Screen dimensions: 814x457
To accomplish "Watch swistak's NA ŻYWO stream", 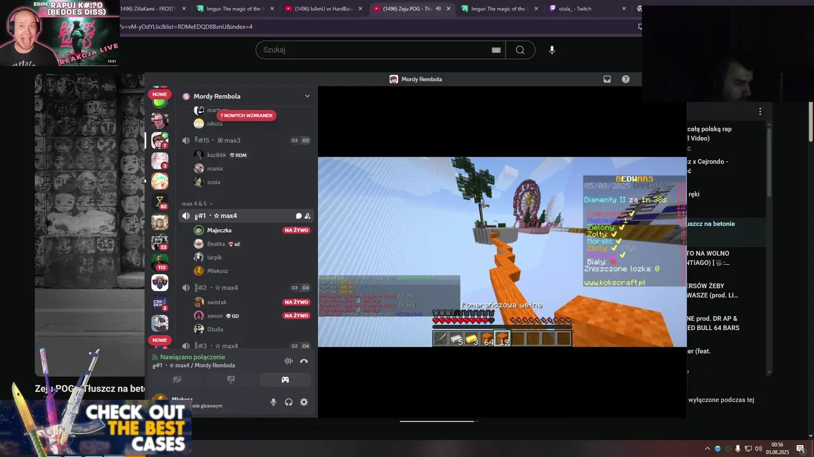I will coord(296,302).
